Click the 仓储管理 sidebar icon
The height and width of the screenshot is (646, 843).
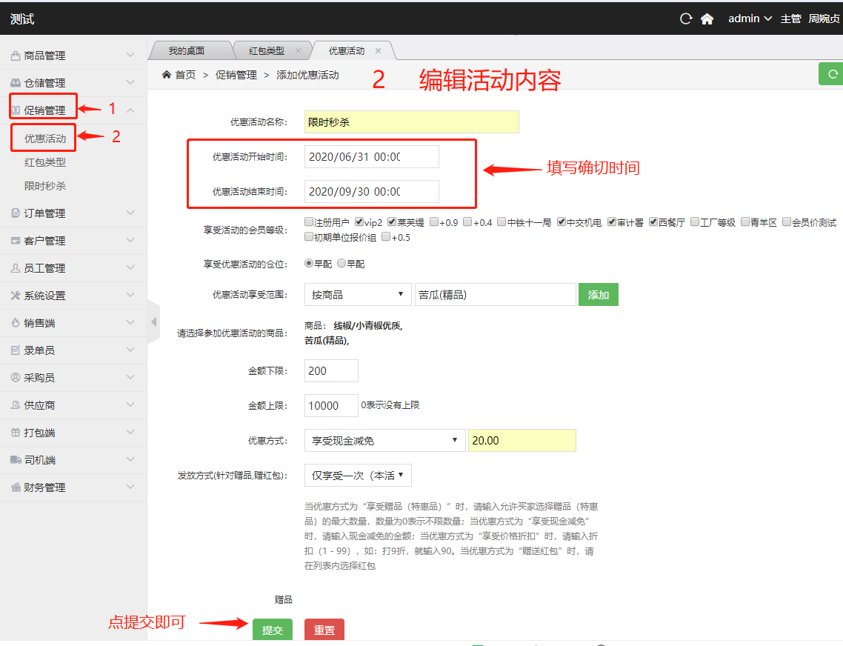point(15,83)
